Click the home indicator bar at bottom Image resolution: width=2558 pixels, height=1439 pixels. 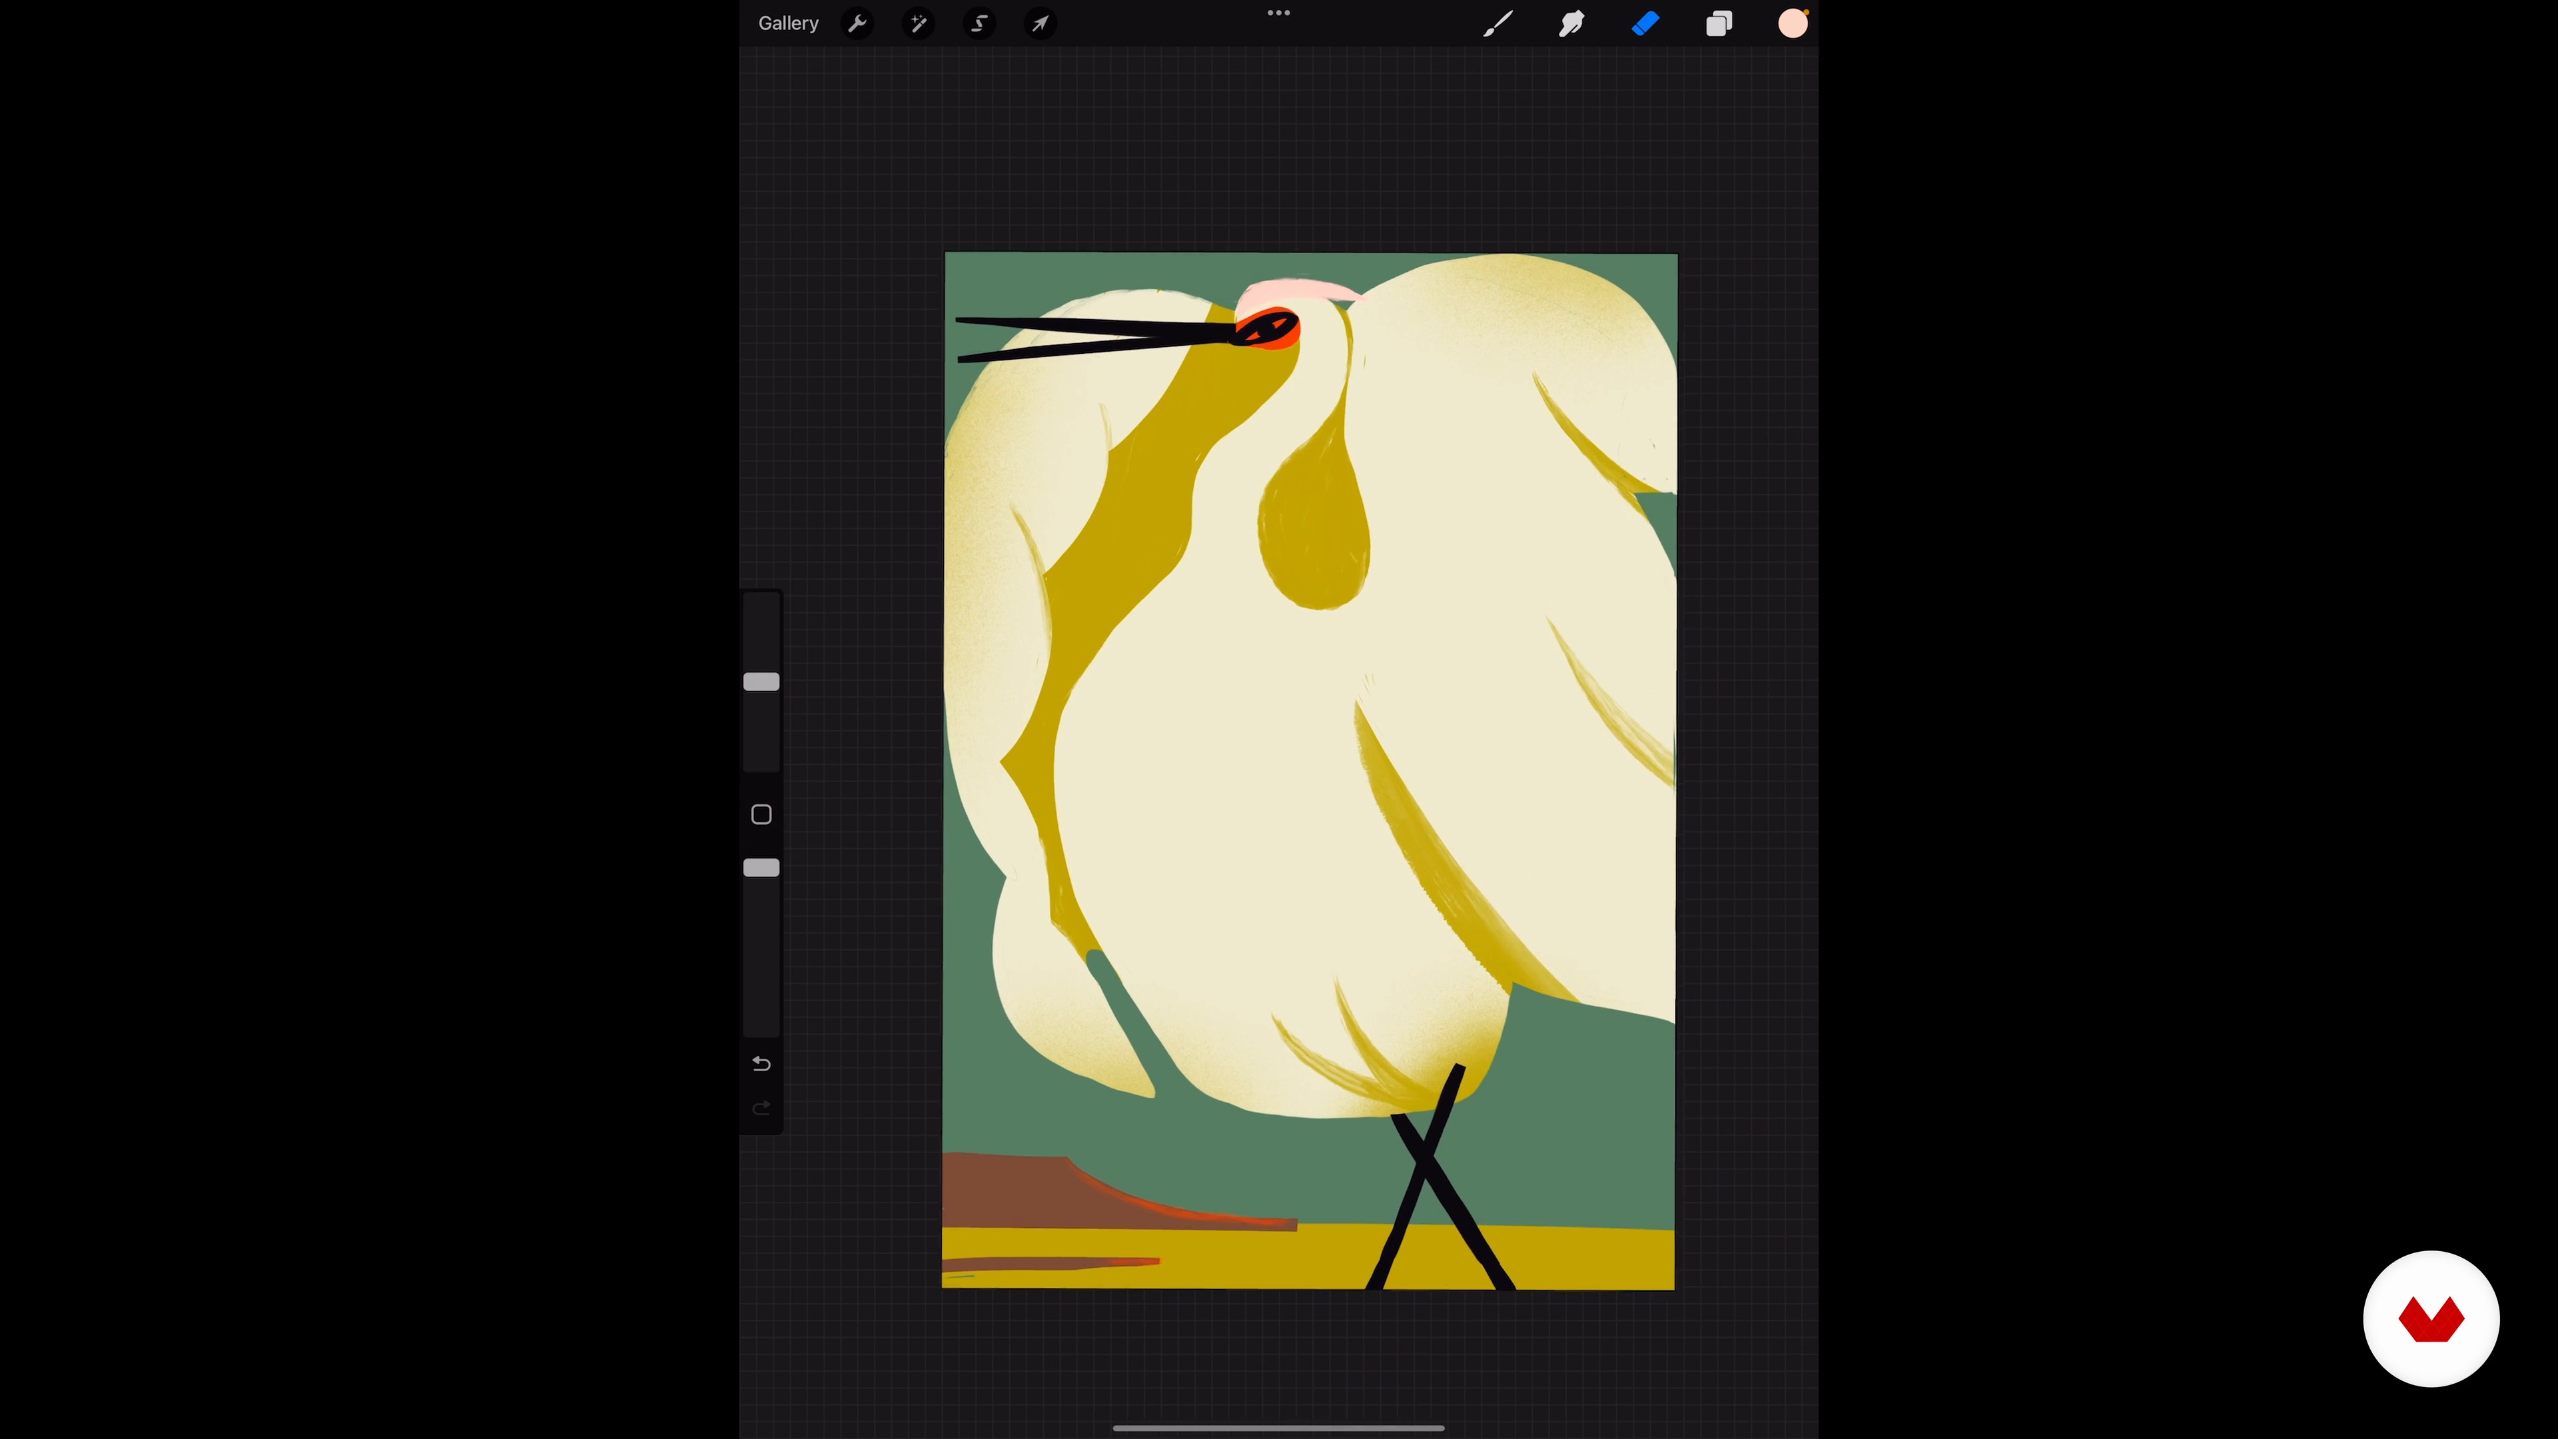[1279, 1428]
